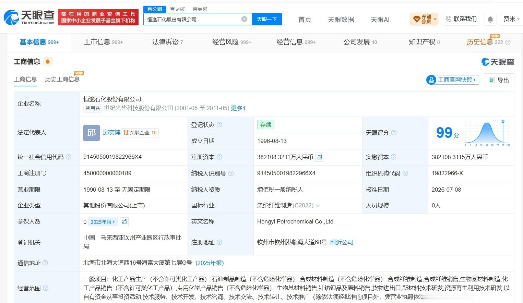Open legal representative 邱奕博 profile
The height and width of the screenshot is (303, 523).
point(112,132)
